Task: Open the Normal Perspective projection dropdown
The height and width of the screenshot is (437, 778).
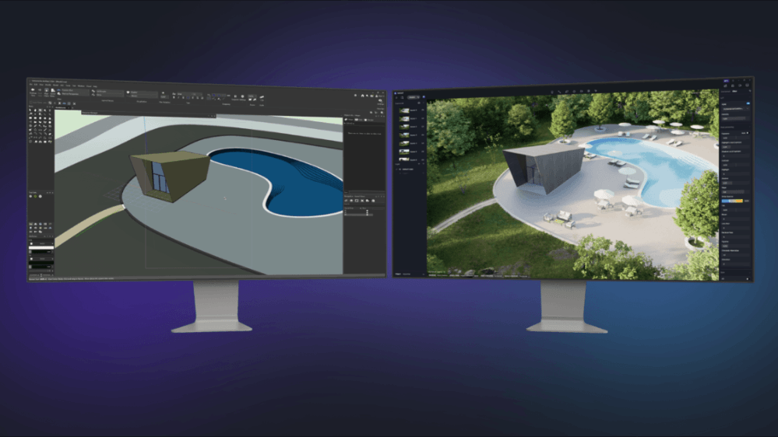Action: coord(76,94)
